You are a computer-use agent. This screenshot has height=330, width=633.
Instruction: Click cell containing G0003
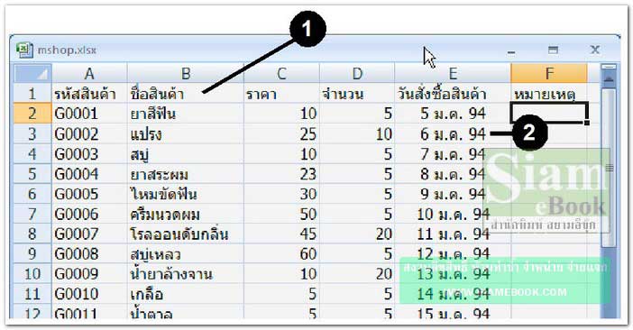(x=89, y=154)
